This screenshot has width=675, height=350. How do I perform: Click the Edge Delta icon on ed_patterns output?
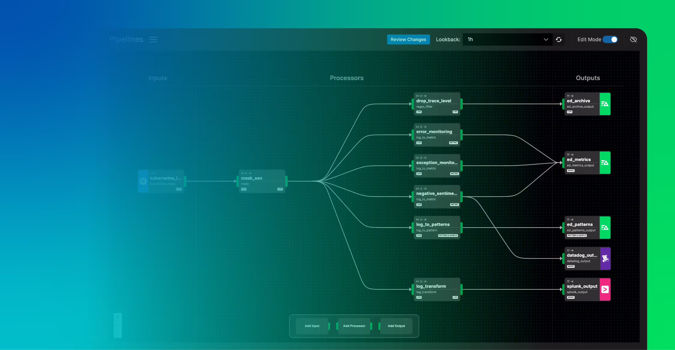(605, 228)
